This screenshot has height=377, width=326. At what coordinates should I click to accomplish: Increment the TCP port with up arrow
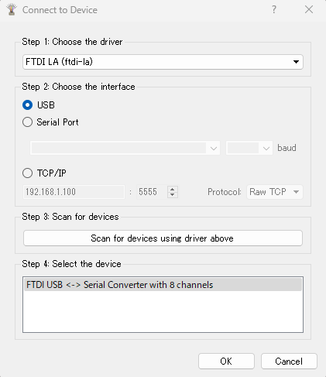[173, 189]
